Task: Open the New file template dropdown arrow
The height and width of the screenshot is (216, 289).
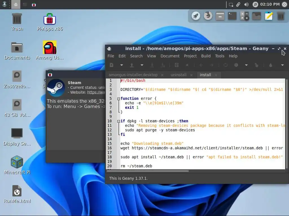Action: point(121,65)
